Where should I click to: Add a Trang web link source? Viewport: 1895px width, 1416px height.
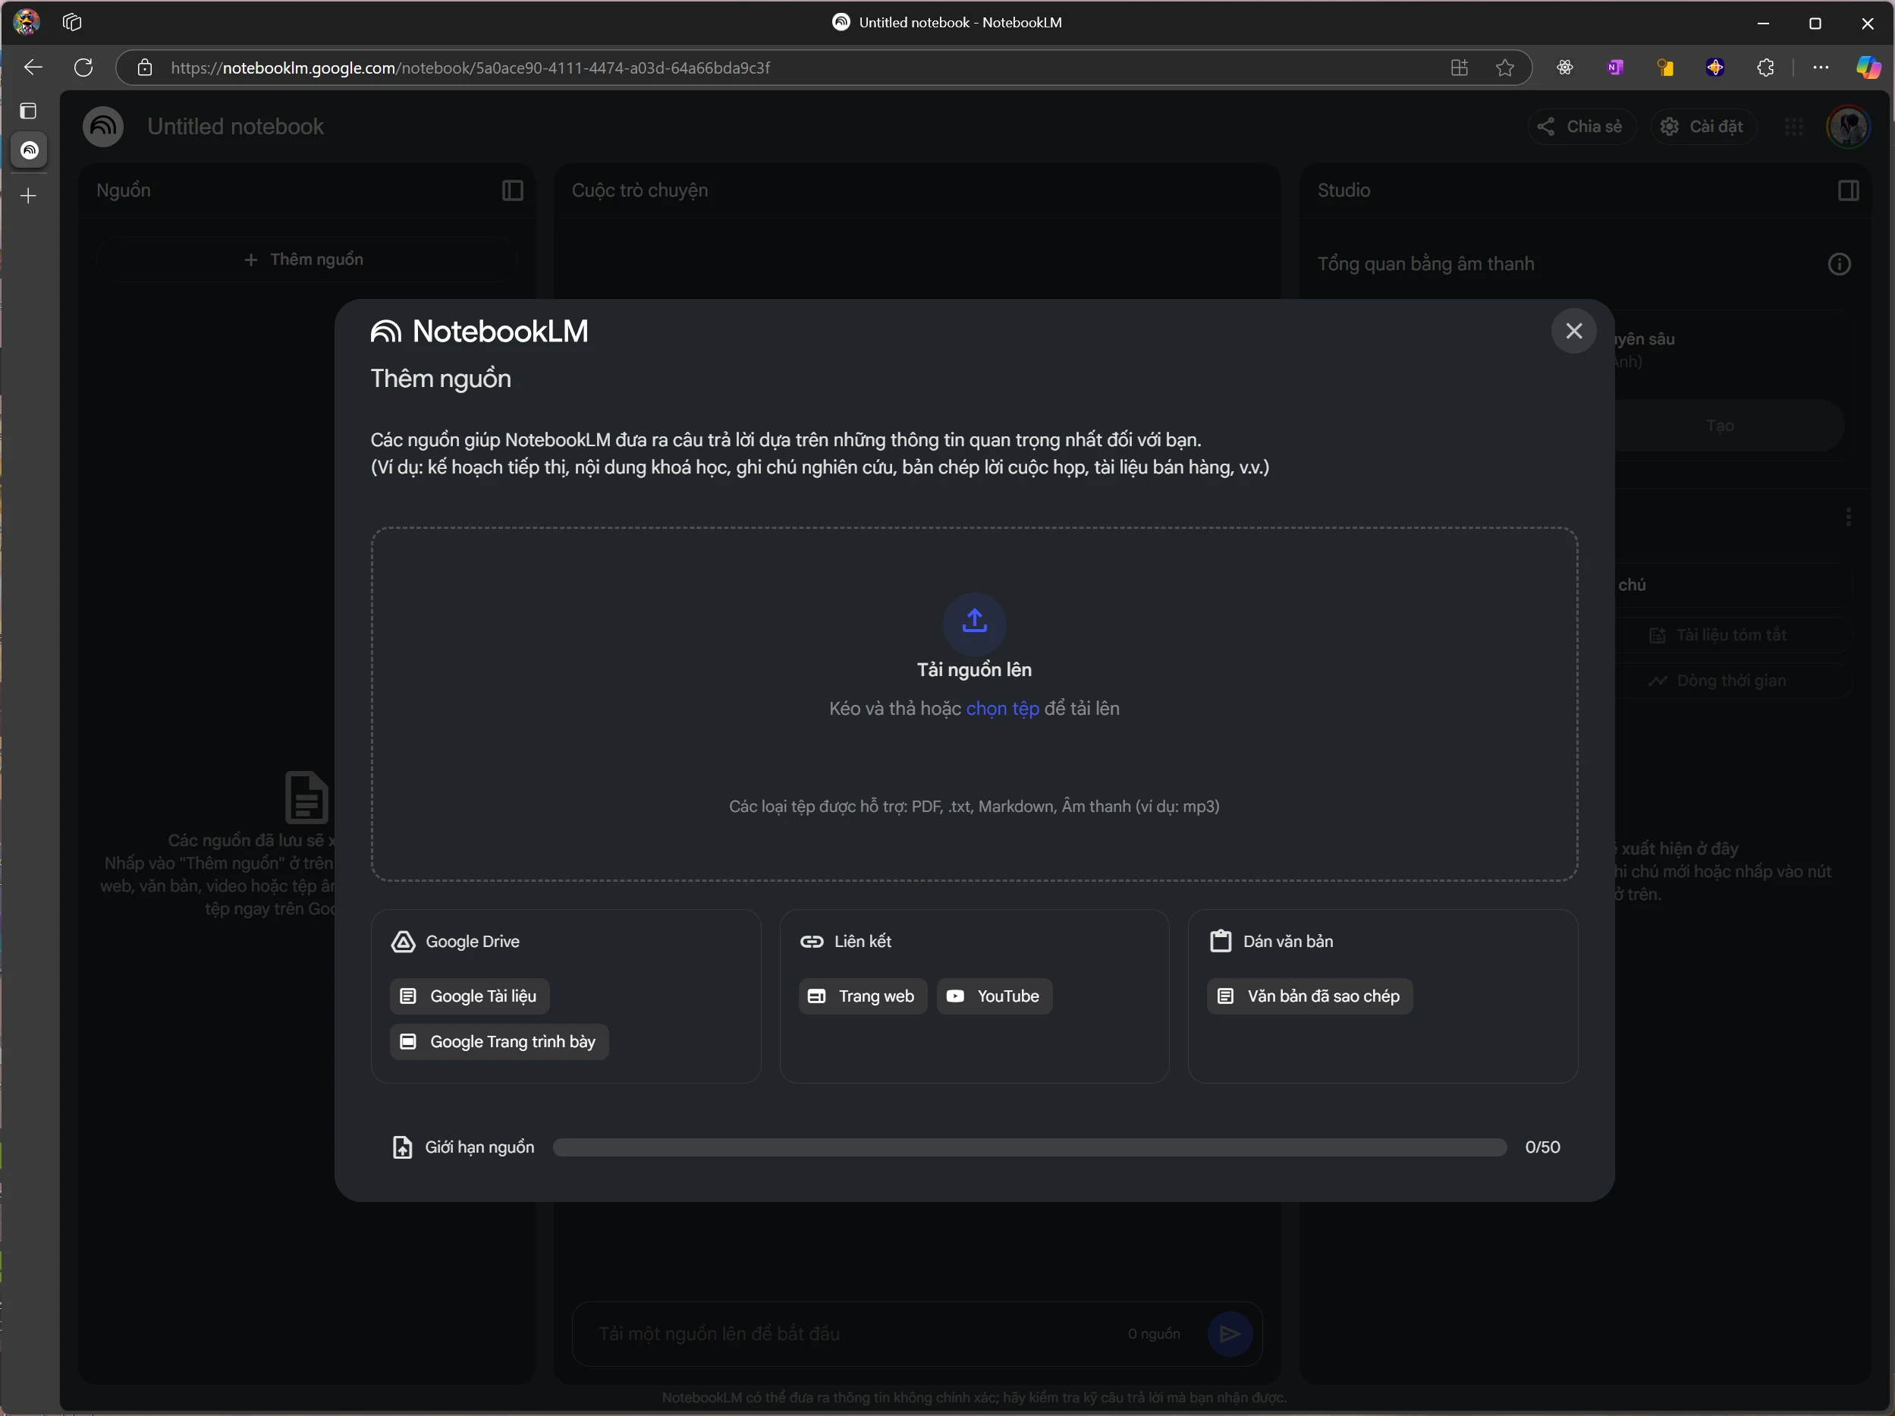tap(863, 996)
